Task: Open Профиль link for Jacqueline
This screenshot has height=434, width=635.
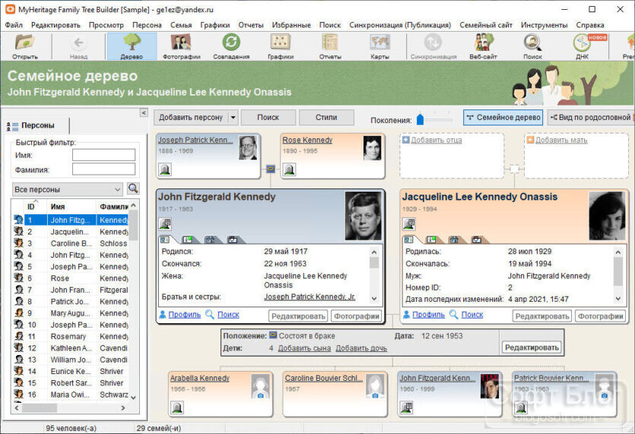Action: tap(428, 315)
